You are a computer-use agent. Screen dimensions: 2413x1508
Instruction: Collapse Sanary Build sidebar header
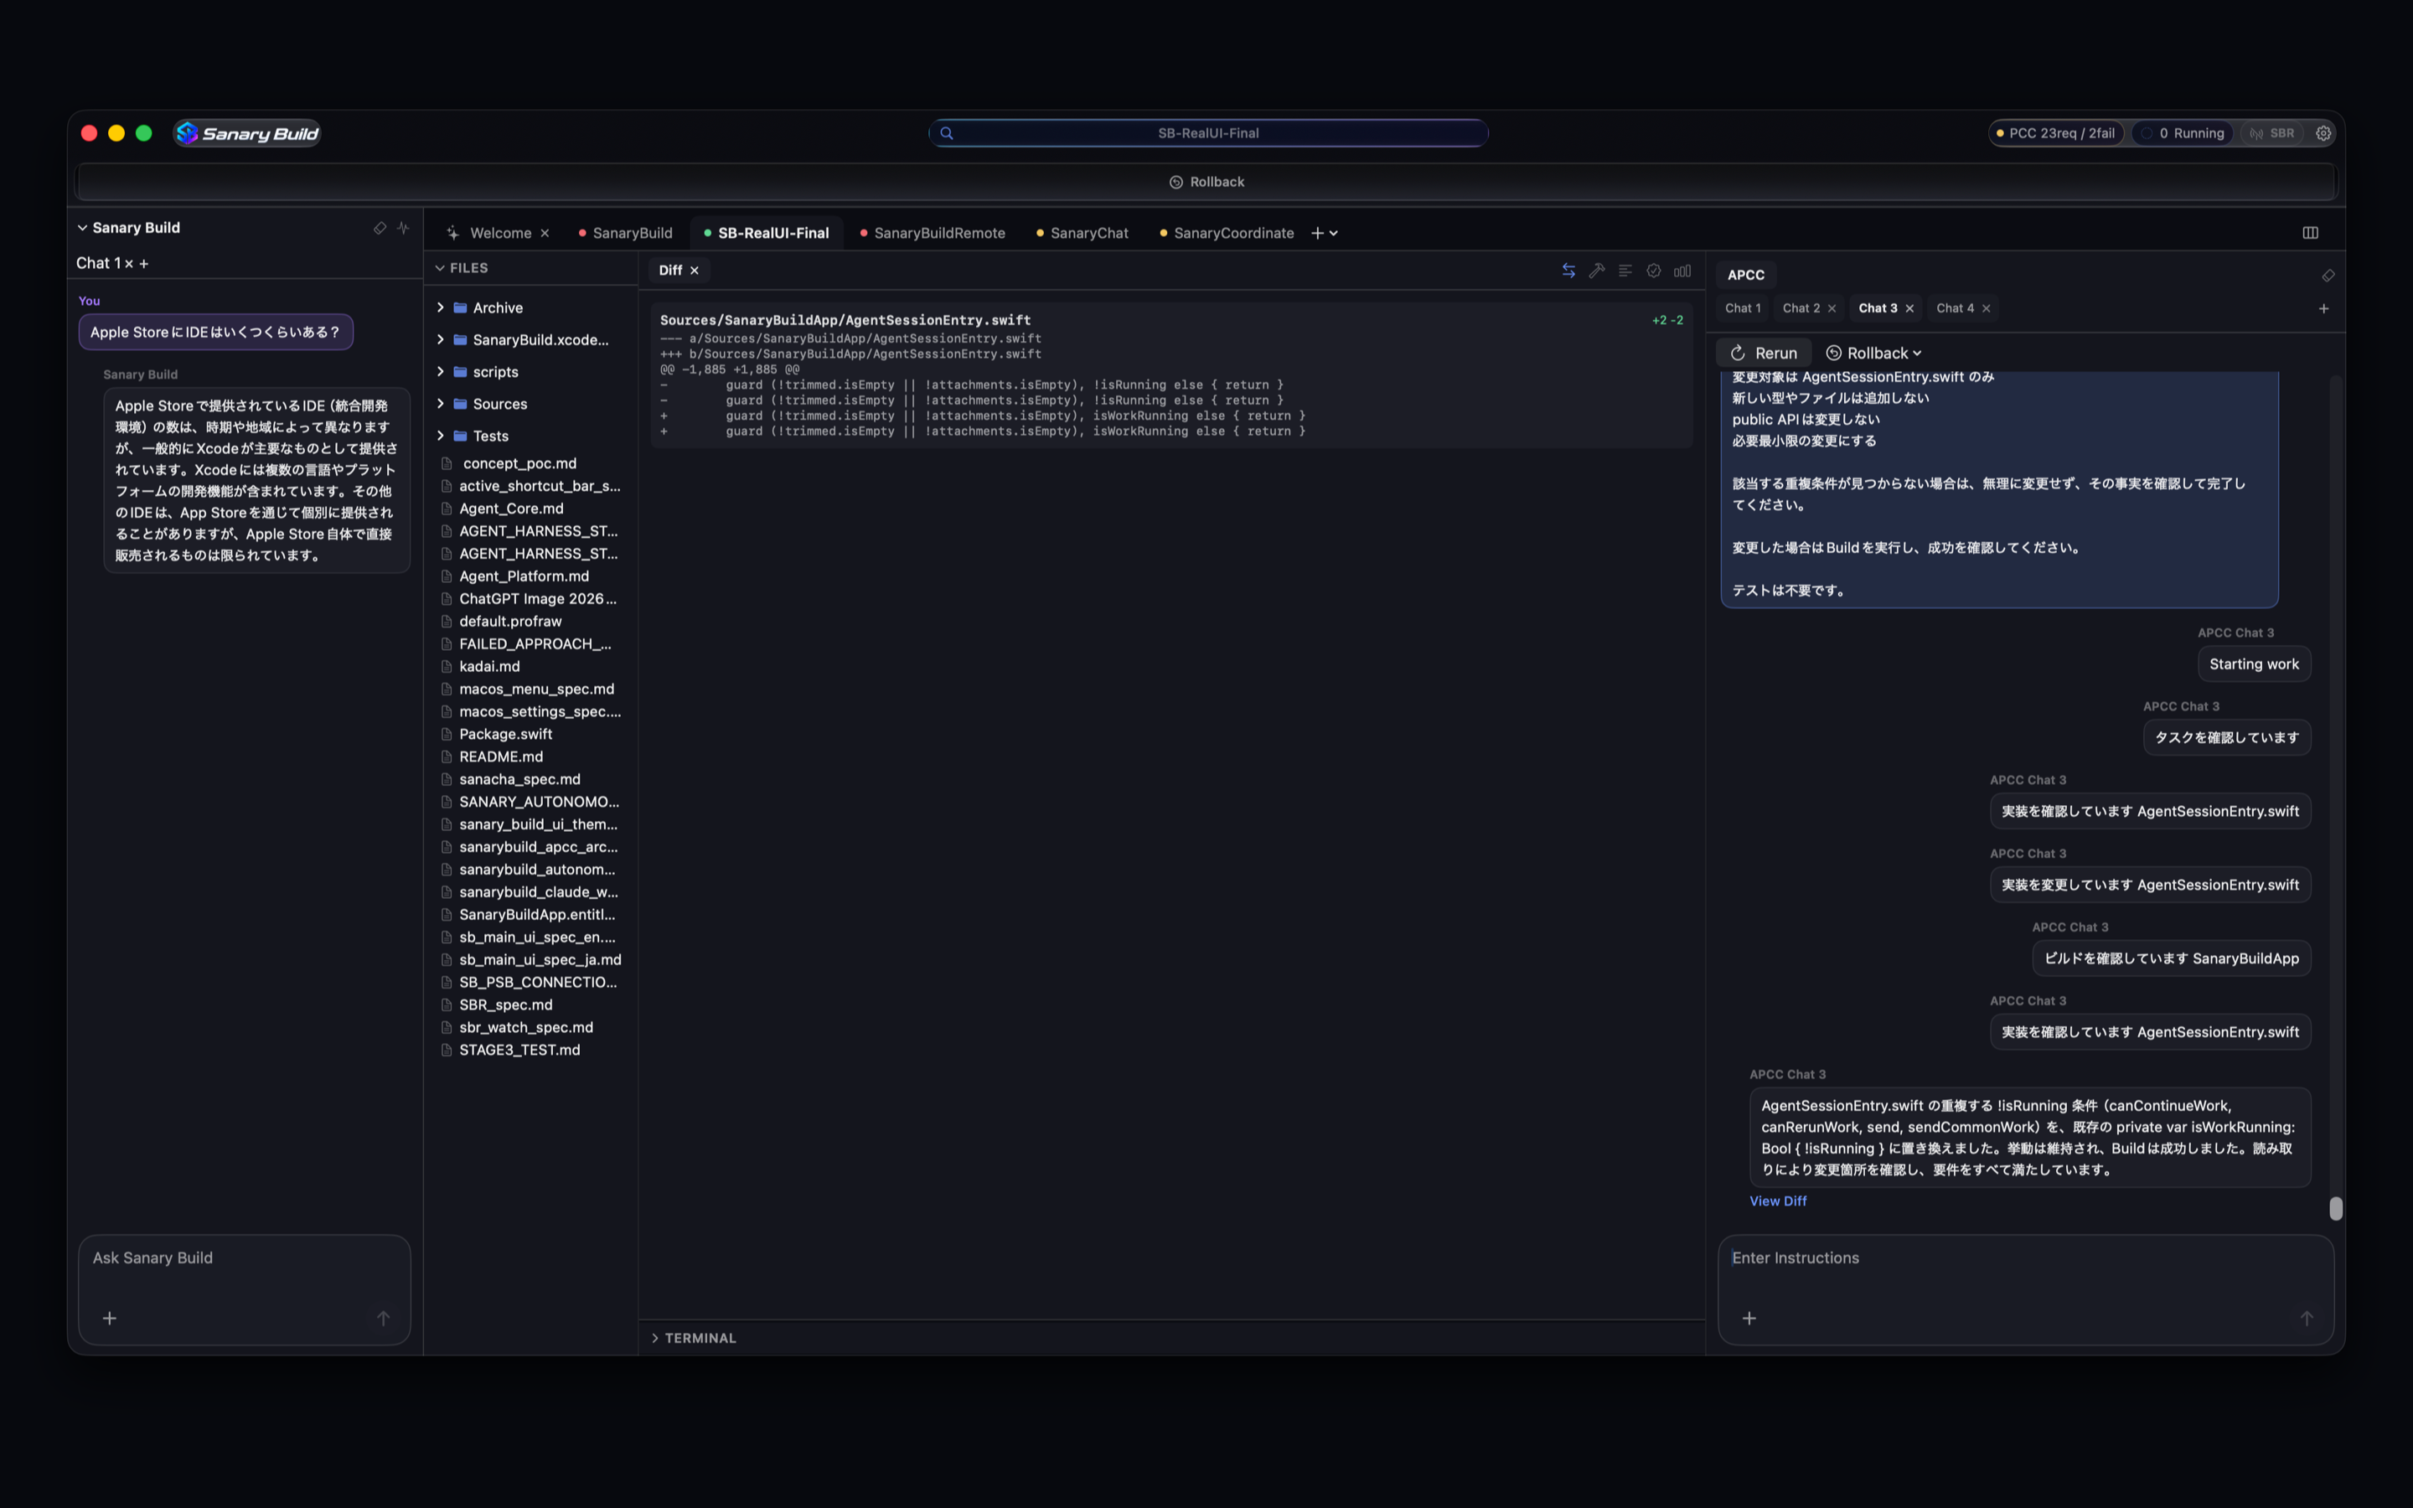pos(82,227)
